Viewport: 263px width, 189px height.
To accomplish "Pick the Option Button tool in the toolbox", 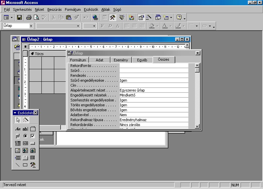I will tap(25, 136).
